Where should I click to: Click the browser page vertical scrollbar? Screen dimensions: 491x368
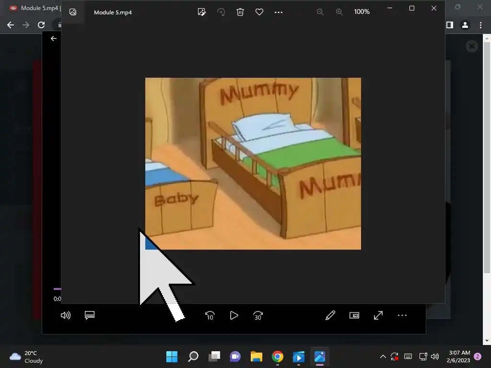click(x=487, y=158)
